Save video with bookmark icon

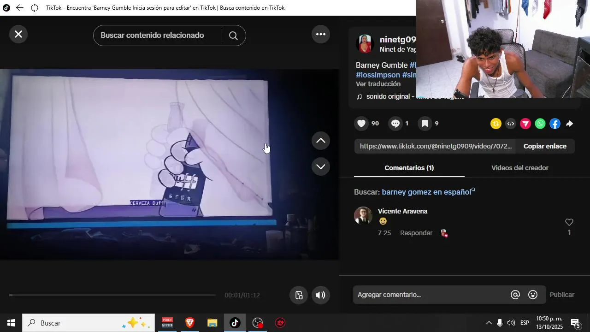pyautogui.click(x=425, y=124)
